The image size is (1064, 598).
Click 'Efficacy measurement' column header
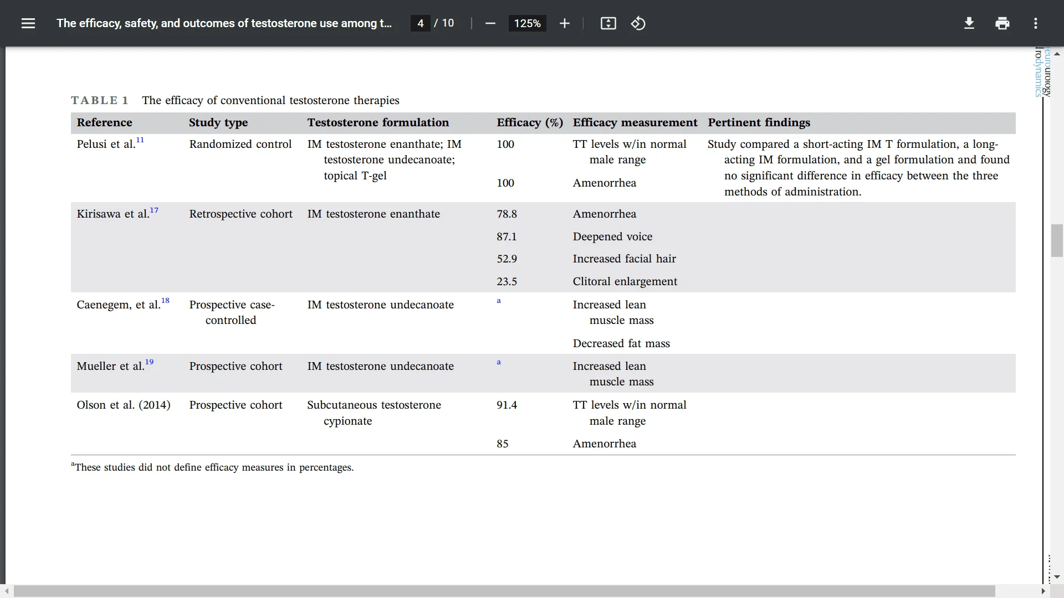click(635, 122)
